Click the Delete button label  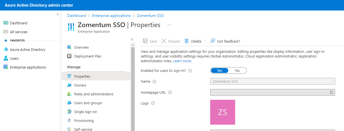tap(196, 41)
